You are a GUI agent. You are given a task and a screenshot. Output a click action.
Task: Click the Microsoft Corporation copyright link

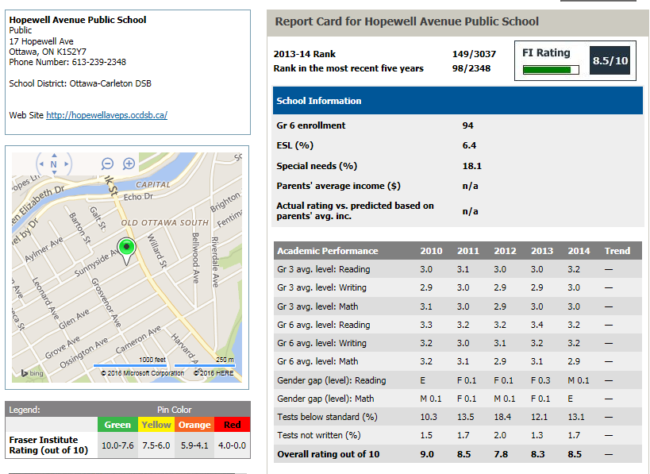pos(143,373)
